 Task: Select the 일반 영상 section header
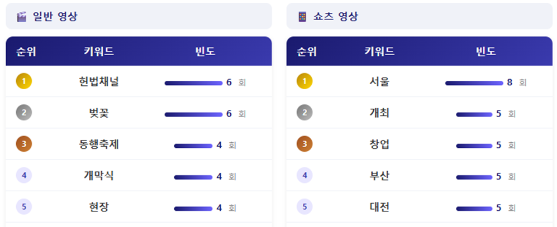pyautogui.click(x=55, y=17)
